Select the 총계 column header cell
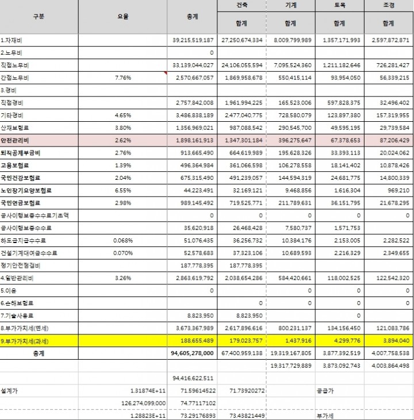Image resolution: width=414 pixels, height=420 pixels. (x=193, y=17)
